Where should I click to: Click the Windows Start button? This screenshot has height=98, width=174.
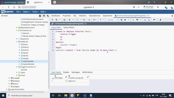pos(3,96)
